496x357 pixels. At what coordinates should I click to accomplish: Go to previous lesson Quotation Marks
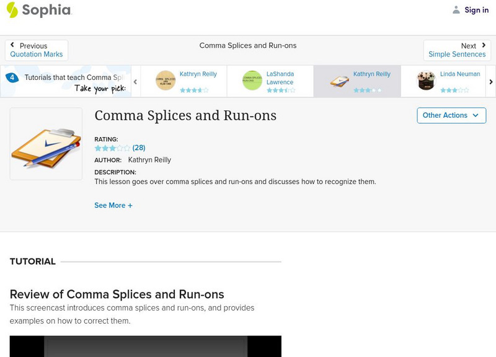[x=35, y=50]
